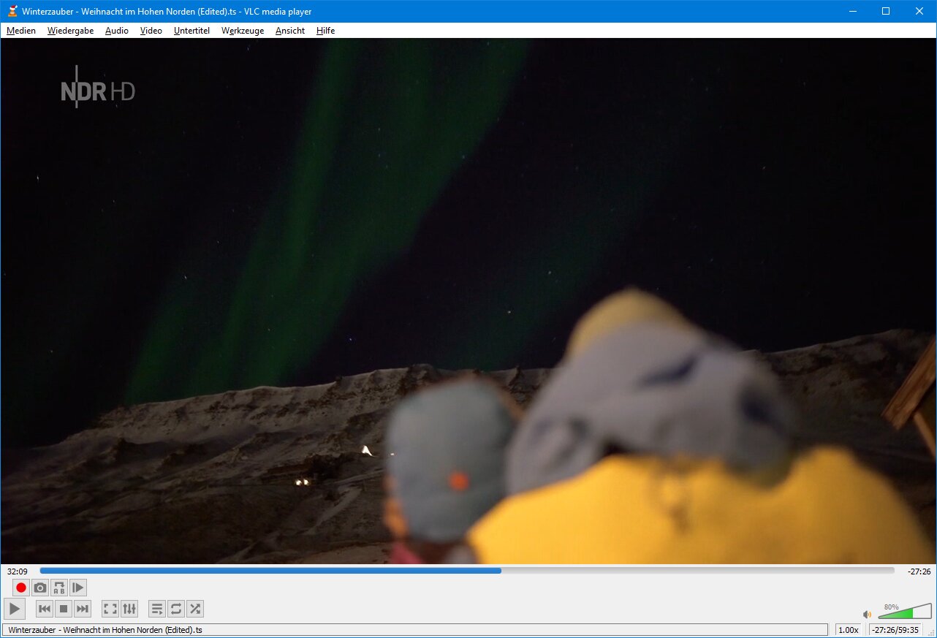
Task: Mute audio via the speaker icon
Action: 868,615
